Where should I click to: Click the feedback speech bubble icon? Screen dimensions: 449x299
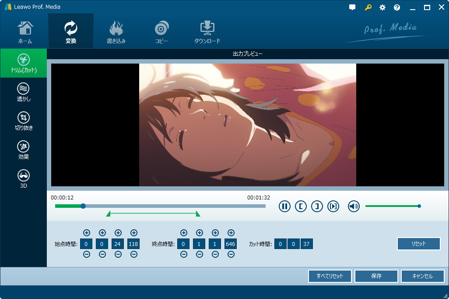coord(352,7)
